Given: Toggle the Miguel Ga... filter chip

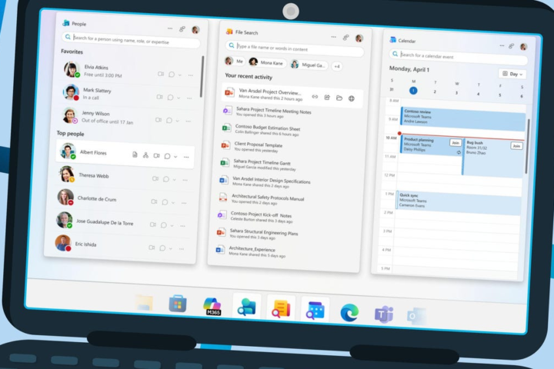Looking at the screenshot, I should (x=309, y=65).
